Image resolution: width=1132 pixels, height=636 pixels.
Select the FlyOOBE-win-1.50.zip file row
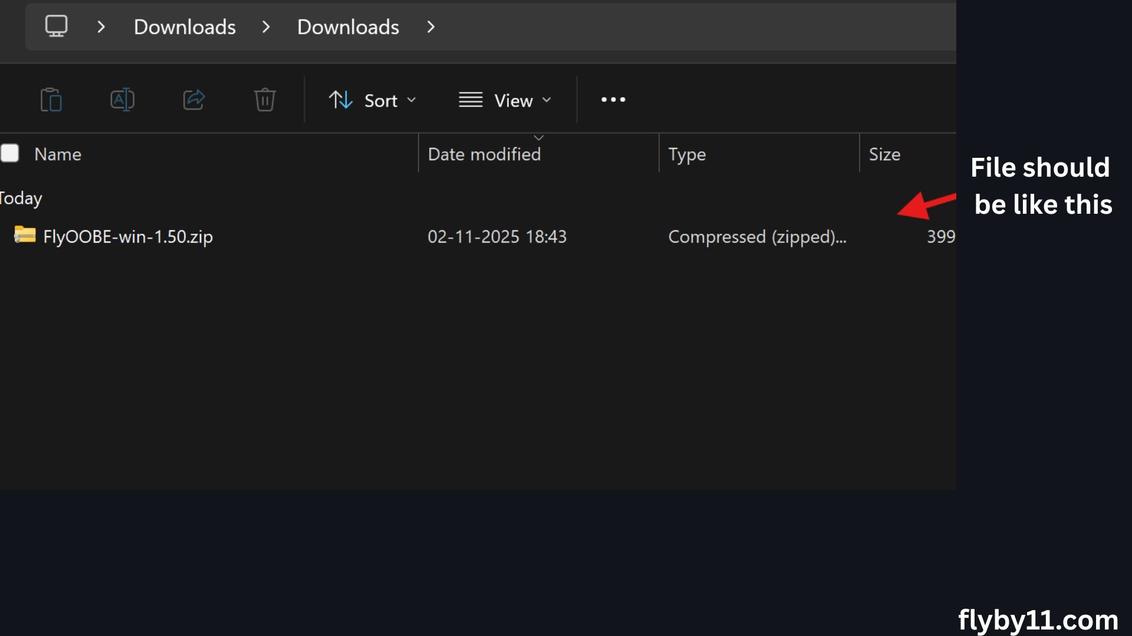point(129,236)
